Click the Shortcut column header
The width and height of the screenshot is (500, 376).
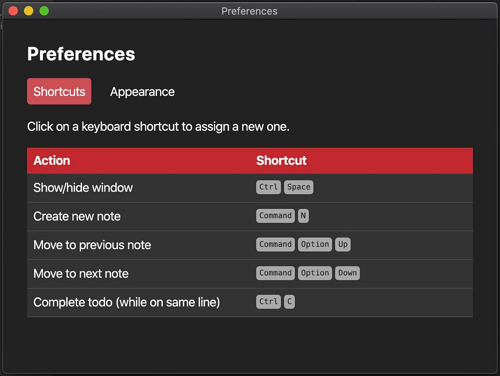tap(281, 160)
